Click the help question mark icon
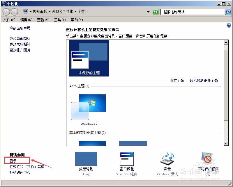Viewport: 233px width, 187px height. click(229, 26)
